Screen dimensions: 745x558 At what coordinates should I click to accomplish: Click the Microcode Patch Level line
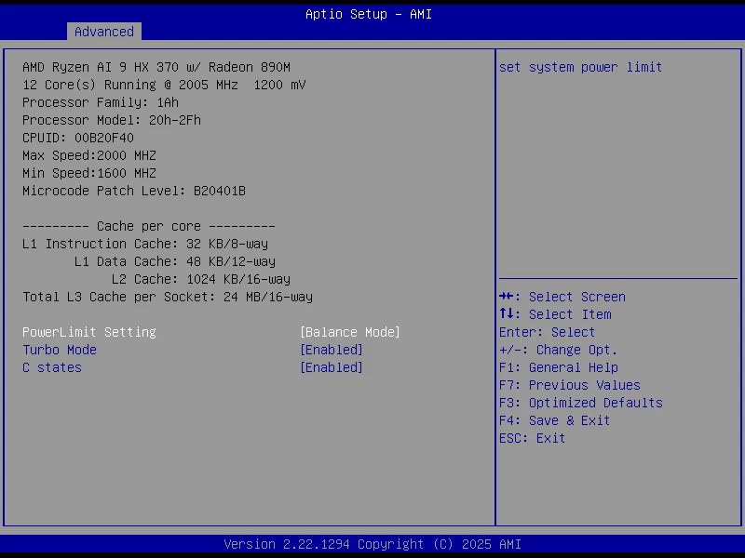134,191
